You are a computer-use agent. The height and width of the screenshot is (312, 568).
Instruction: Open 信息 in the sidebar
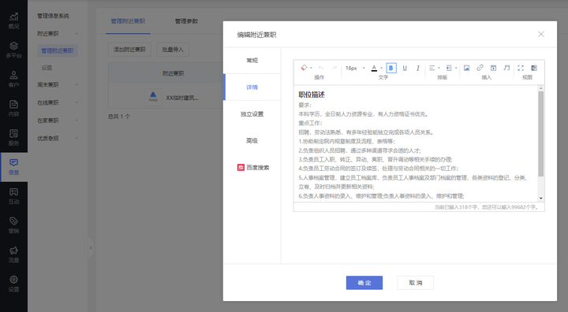pos(13,167)
